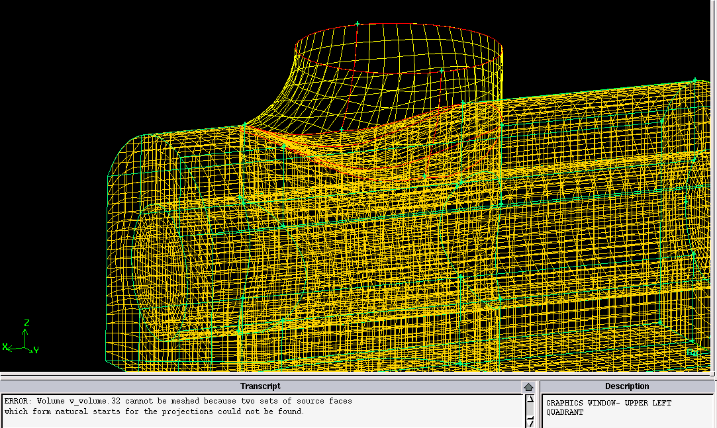The width and height of the screenshot is (717, 428).
Task: Click the Z axis label on the triad
Action: point(26,323)
